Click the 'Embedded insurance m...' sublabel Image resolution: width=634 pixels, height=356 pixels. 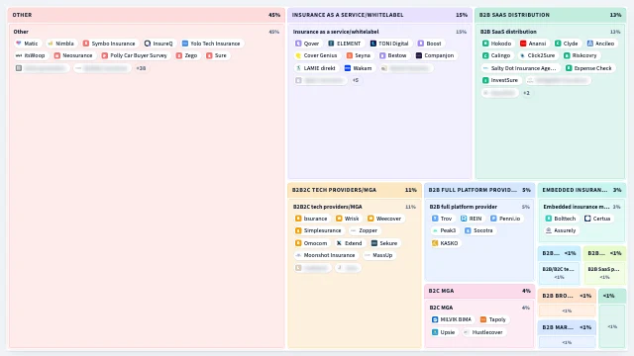[577, 207]
